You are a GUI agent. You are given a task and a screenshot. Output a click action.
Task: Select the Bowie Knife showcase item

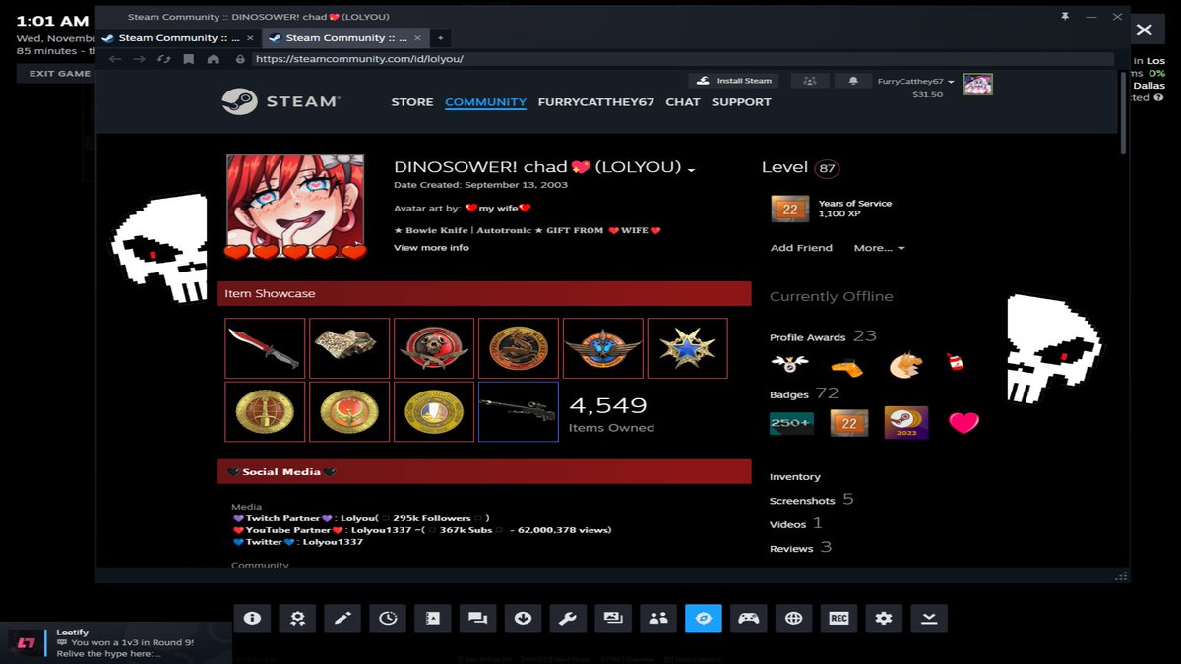click(x=265, y=348)
